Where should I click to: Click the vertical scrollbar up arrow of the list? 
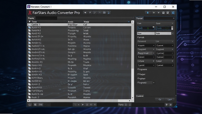133,22
